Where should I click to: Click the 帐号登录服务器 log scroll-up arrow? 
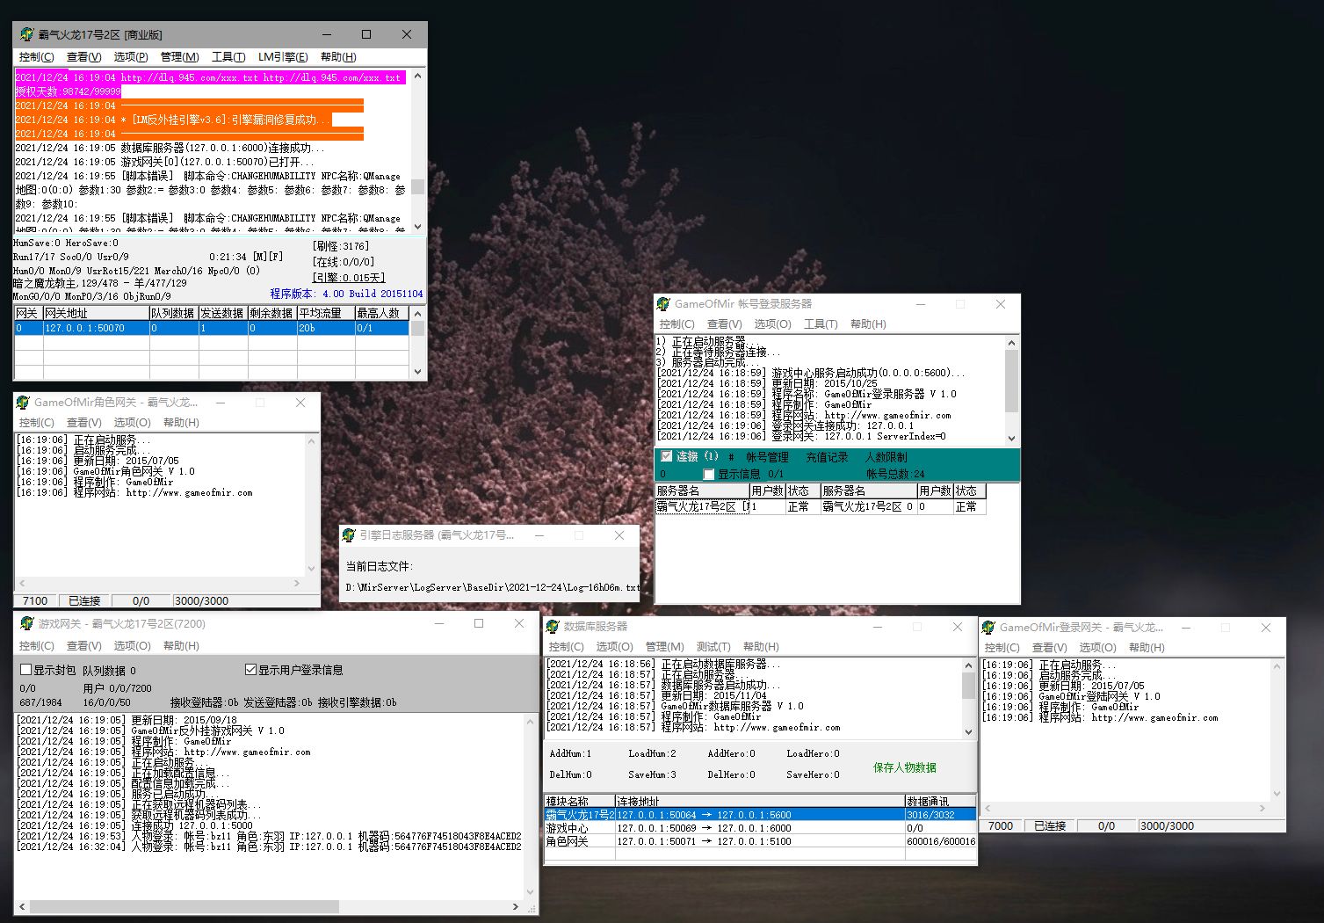pyautogui.click(x=1011, y=343)
